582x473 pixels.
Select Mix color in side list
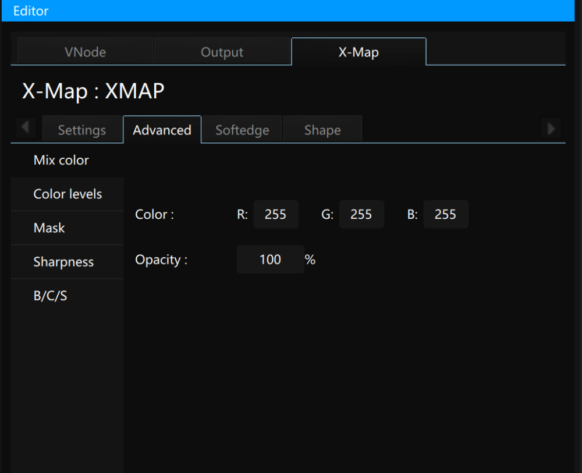coord(67,160)
